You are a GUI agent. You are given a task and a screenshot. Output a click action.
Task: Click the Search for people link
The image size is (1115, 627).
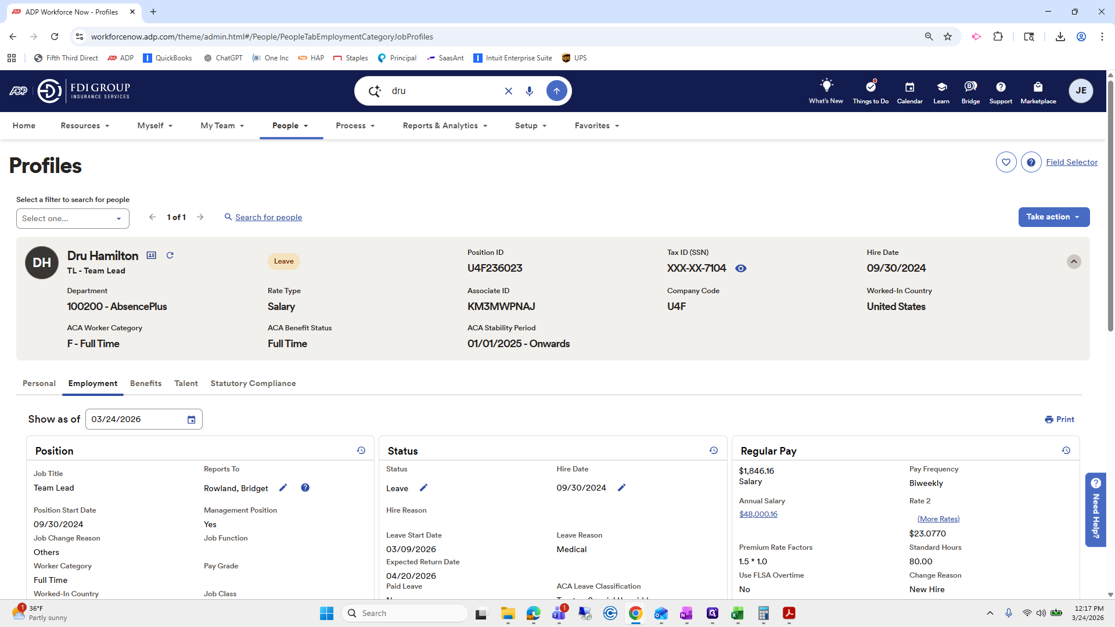pos(268,217)
